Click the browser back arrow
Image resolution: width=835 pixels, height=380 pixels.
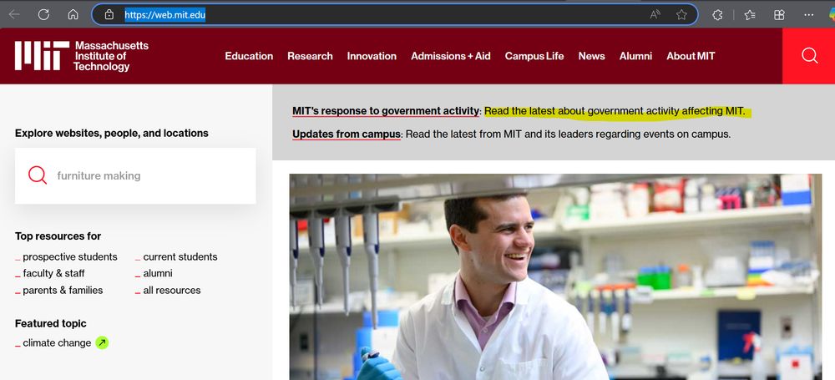point(14,15)
